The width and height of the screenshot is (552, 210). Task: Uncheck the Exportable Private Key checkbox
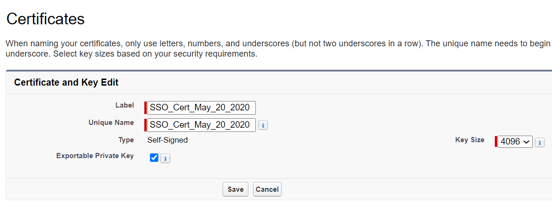(154, 158)
